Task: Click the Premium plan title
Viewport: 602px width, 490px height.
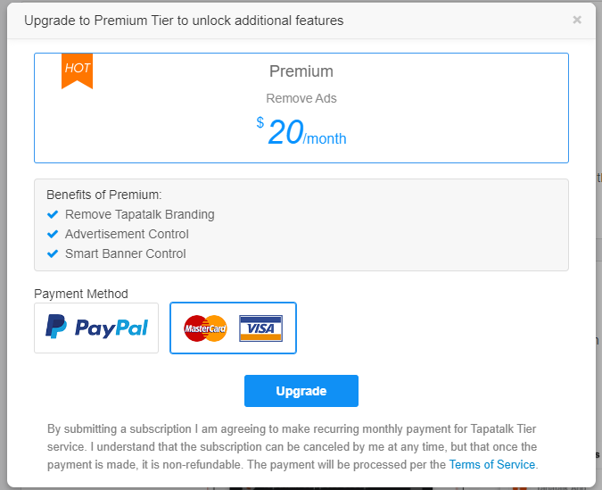Action: click(x=301, y=71)
